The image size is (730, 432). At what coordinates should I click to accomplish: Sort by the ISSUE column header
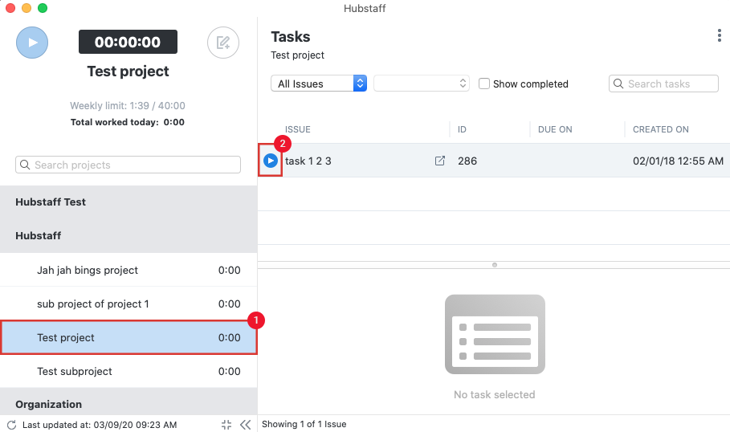297,129
